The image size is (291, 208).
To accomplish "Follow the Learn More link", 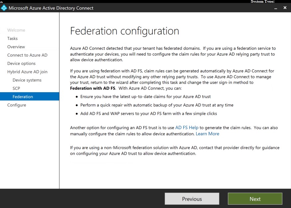I will (x=208, y=134).
